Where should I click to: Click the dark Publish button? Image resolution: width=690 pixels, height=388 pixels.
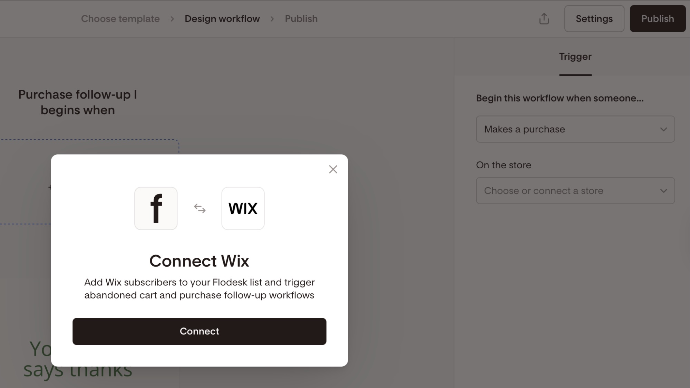click(658, 19)
